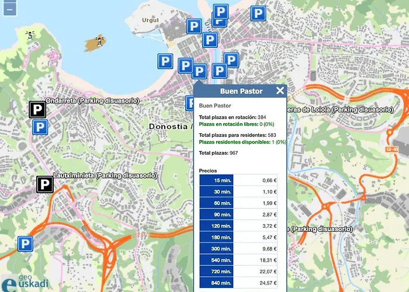Click the blue parking marker nearest Urgul label
This screenshot has height=292, width=409.
coord(194,26)
